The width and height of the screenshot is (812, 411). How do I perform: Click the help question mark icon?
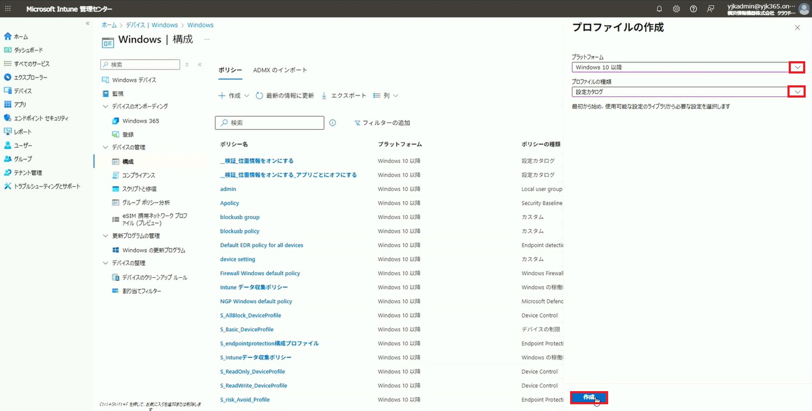point(693,9)
